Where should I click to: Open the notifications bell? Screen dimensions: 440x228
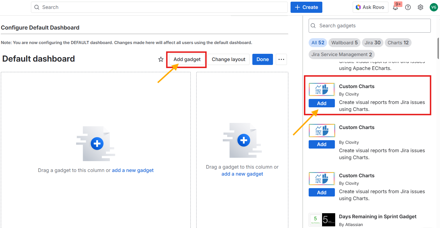(x=395, y=8)
